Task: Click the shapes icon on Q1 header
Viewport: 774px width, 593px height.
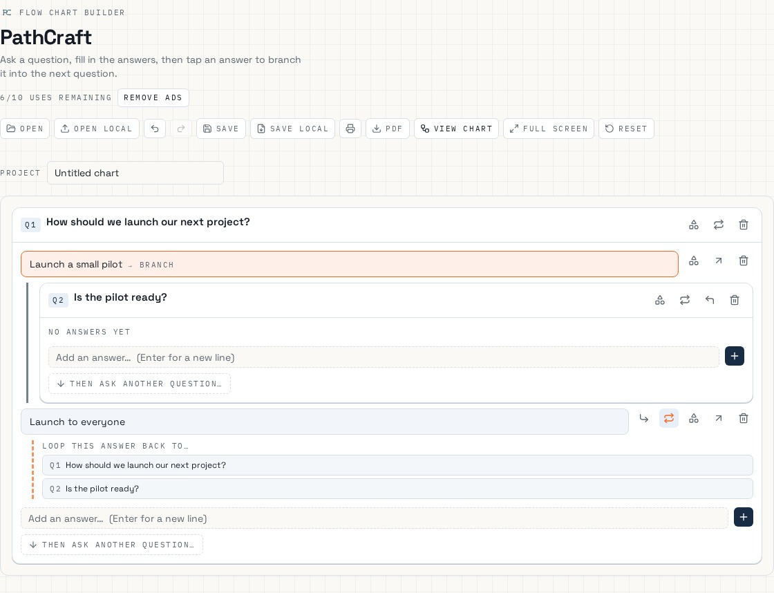Action: coord(694,225)
